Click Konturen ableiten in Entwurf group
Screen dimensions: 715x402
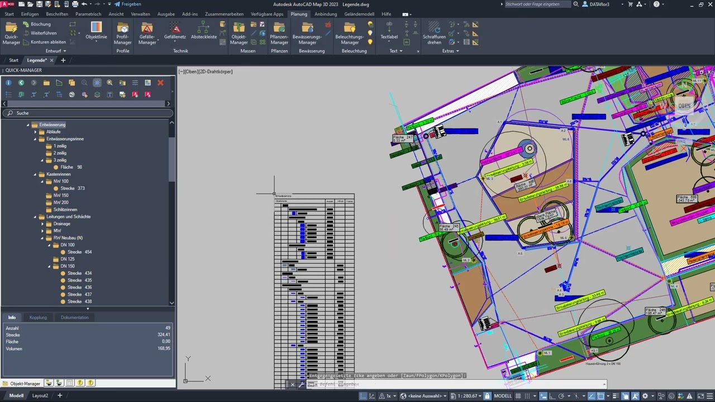pyautogui.click(x=44, y=42)
